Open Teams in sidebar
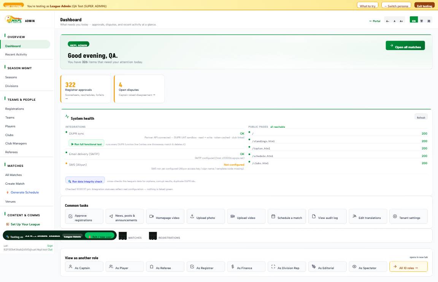Image resolution: width=438 pixels, height=282 pixels. pyautogui.click(x=10, y=117)
